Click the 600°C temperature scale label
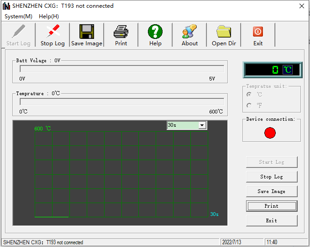This screenshot has height=247, width=310. [x=216, y=112]
